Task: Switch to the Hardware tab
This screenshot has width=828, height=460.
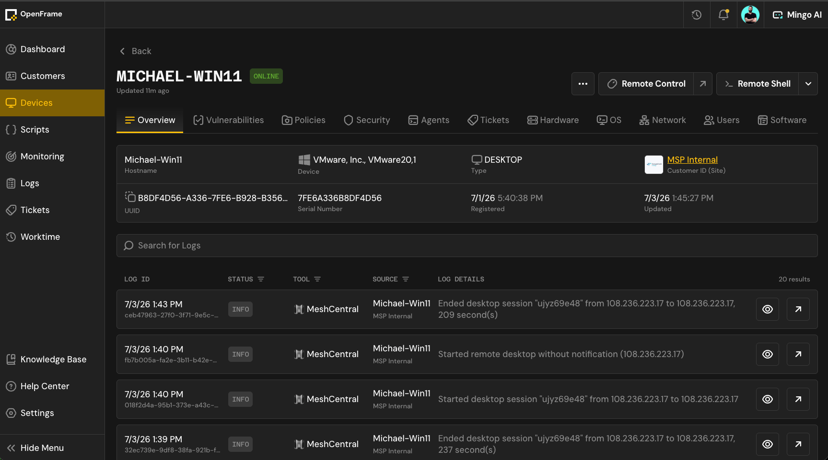Action: pos(553,120)
